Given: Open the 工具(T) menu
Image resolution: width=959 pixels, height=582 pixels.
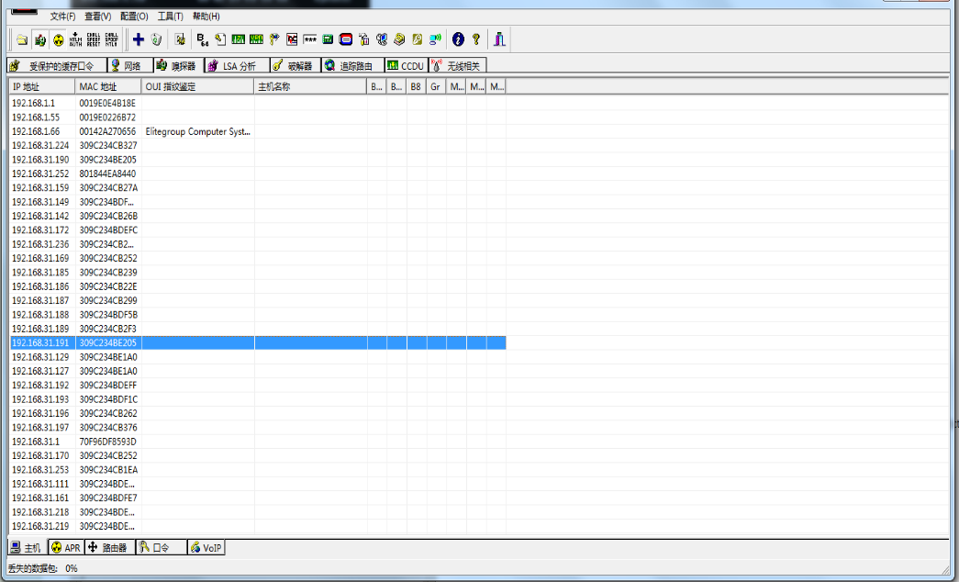Looking at the screenshot, I should pos(171,17).
